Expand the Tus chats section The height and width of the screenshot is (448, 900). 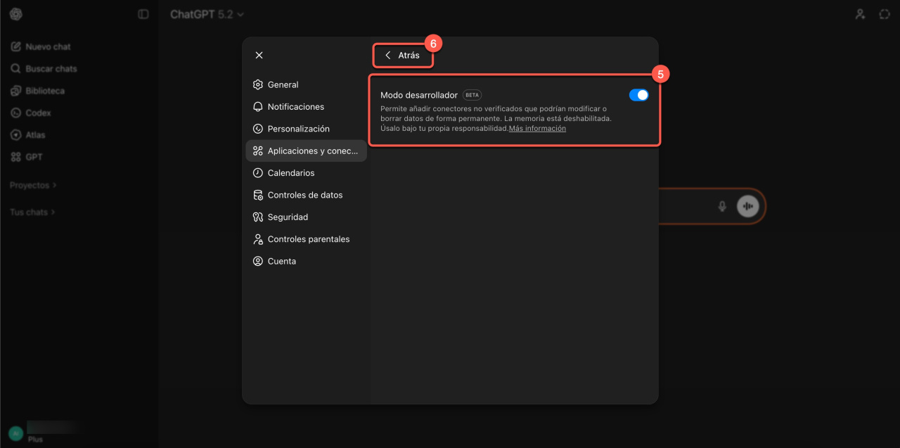(32, 212)
